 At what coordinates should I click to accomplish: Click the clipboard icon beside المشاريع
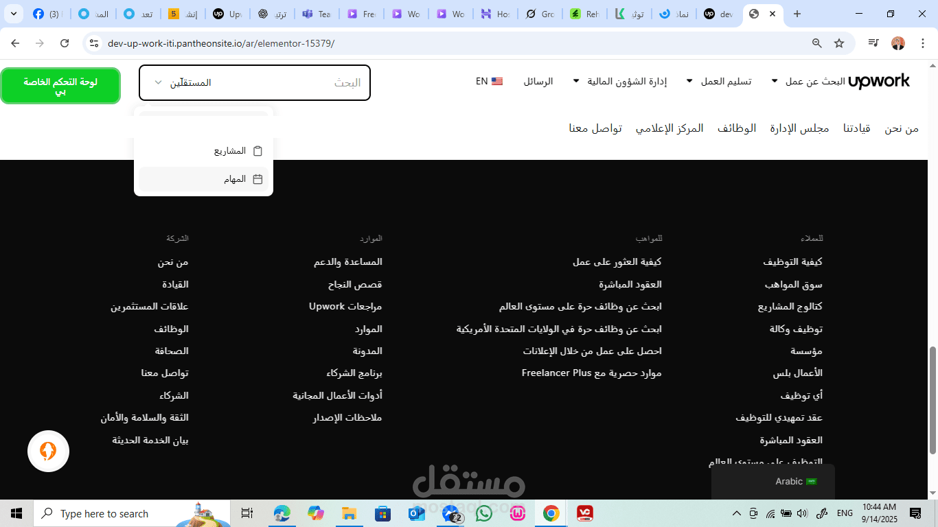click(x=258, y=151)
